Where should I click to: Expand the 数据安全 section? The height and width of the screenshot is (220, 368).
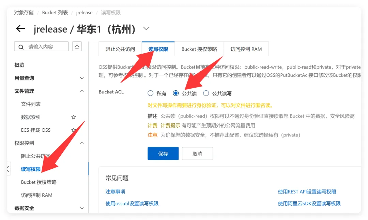[82, 208]
